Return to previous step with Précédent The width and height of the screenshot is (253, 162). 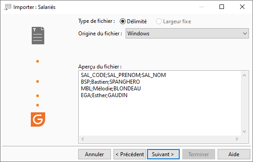pos(130,154)
